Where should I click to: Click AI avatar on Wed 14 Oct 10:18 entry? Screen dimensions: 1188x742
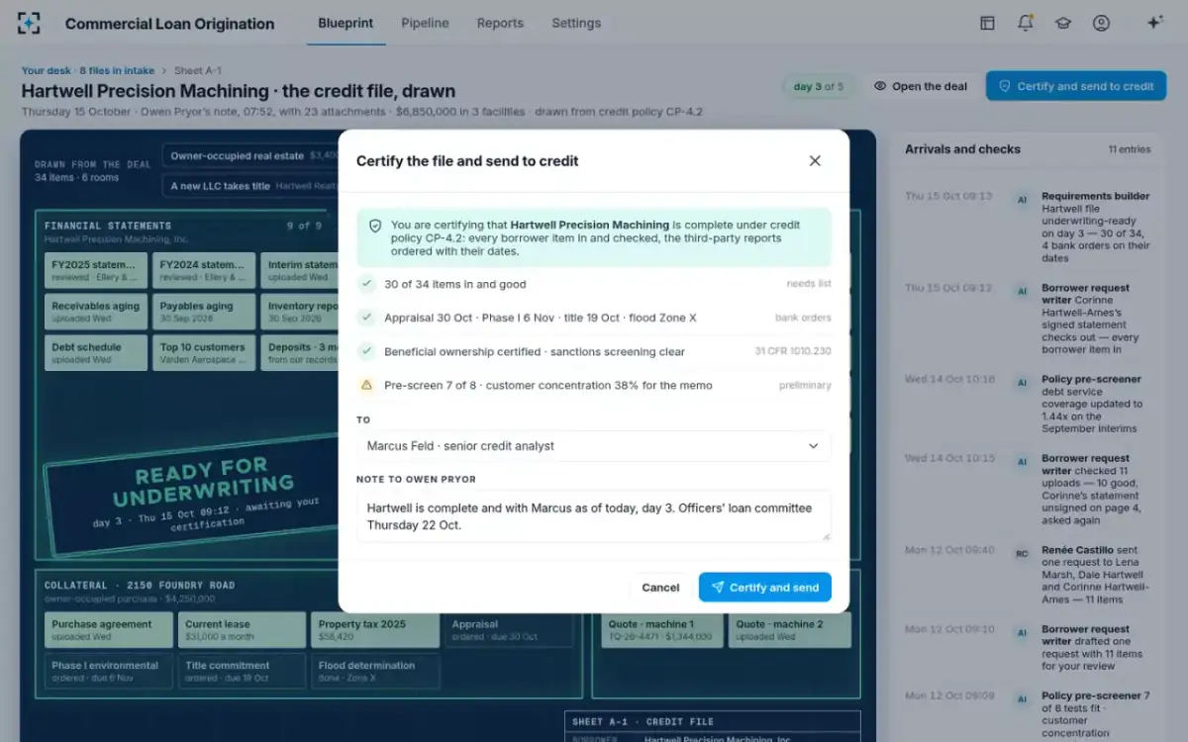point(1022,383)
